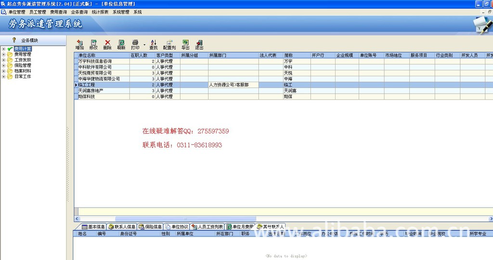Click the 打印 (Print) printer icon
Image resolution: width=493 pixels, height=260 pixels.
click(x=135, y=43)
